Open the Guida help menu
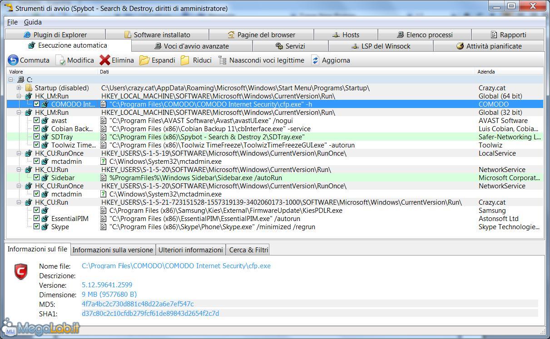The height and width of the screenshot is (339, 550). [x=33, y=22]
